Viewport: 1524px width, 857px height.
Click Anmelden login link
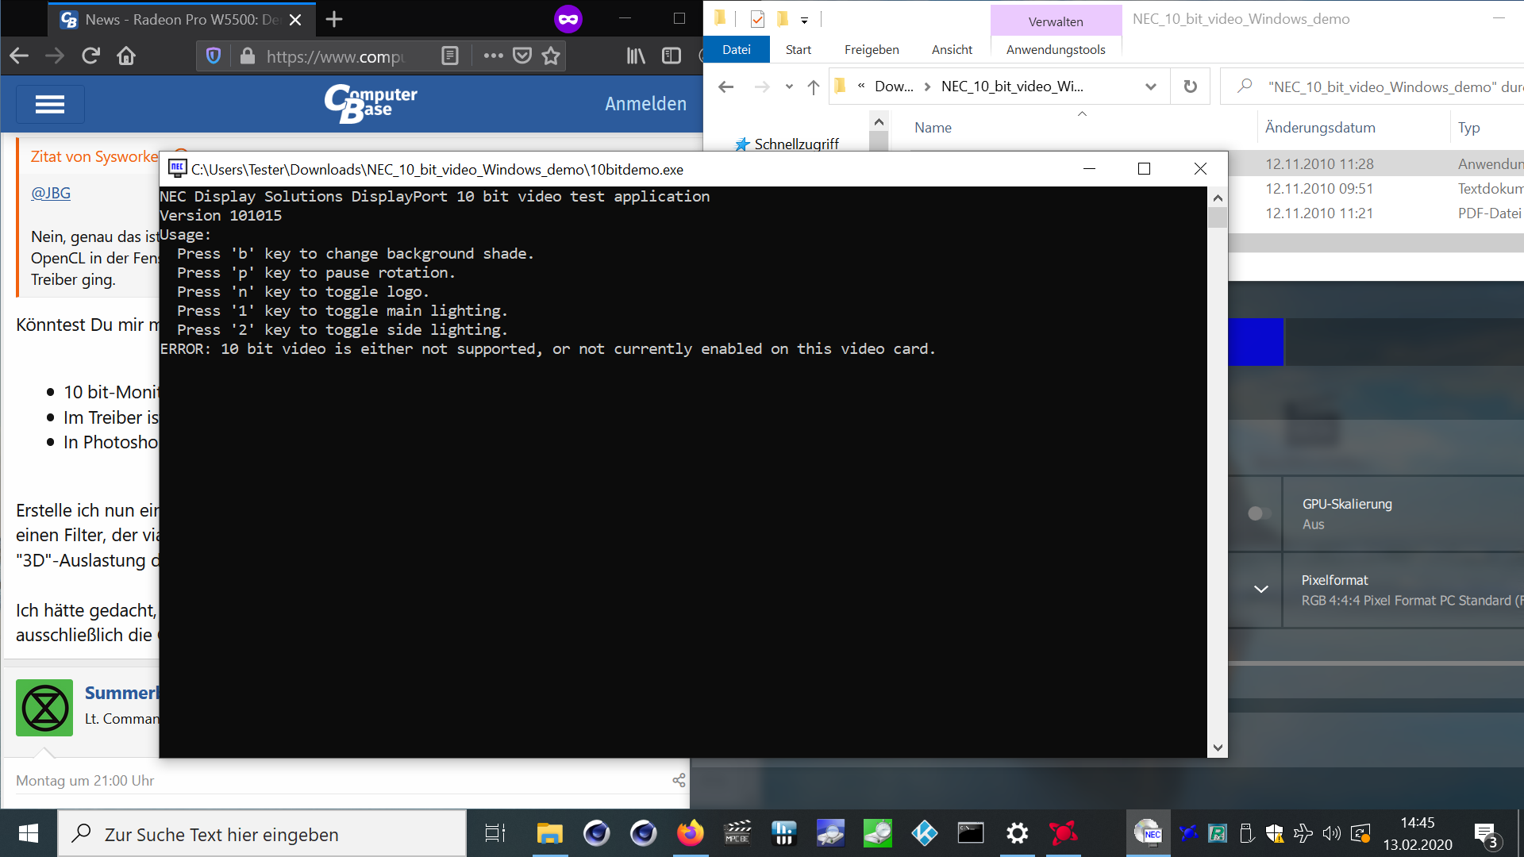tap(645, 104)
